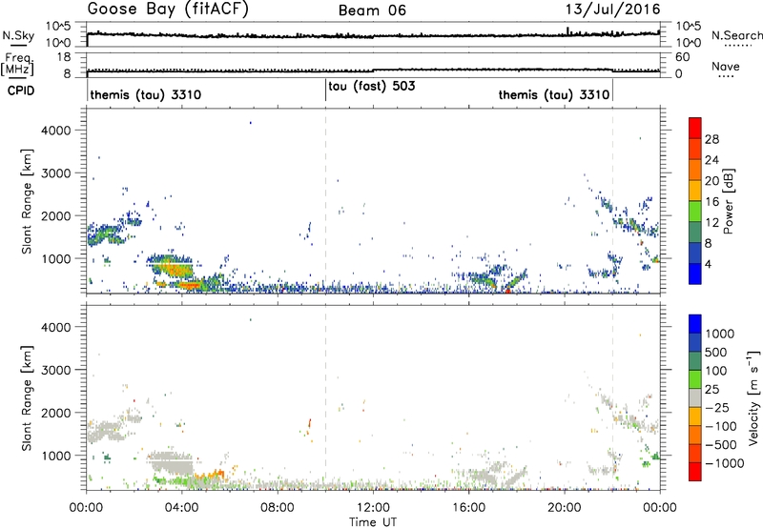Image resolution: width=763 pixels, height=528 pixels.
Task: Click the strong echo patch near 03:30 in power panel
Action: (171, 268)
